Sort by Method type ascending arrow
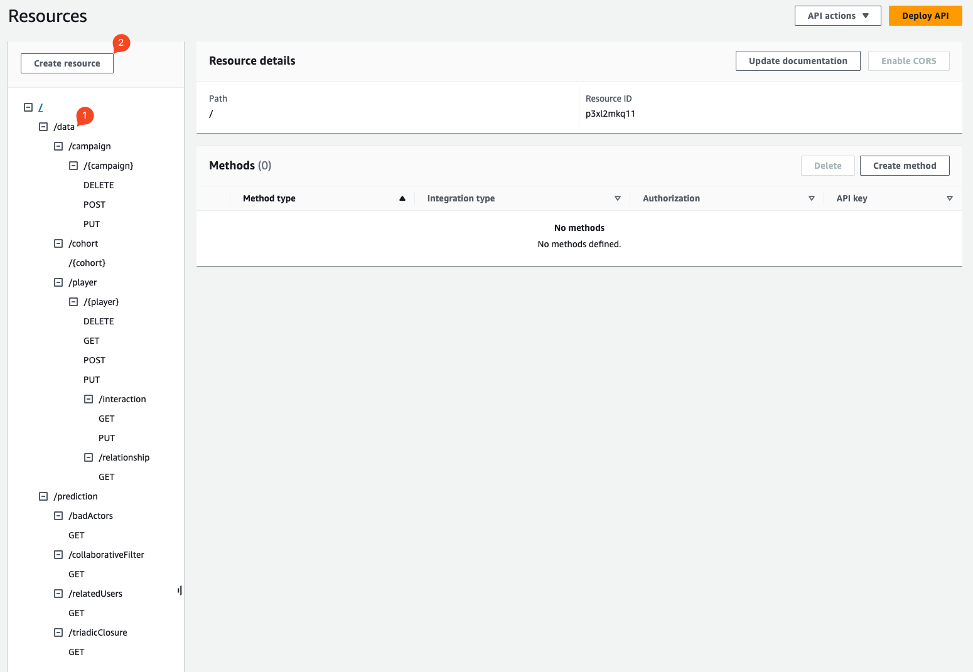 (402, 198)
